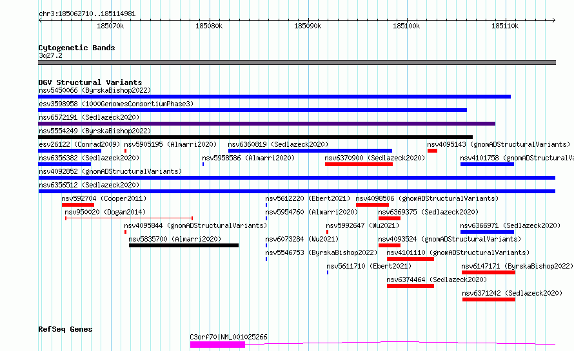Select nsv6356512 (Sedlazeck2020) label
This screenshot has height=351, width=574.
click(89, 185)
